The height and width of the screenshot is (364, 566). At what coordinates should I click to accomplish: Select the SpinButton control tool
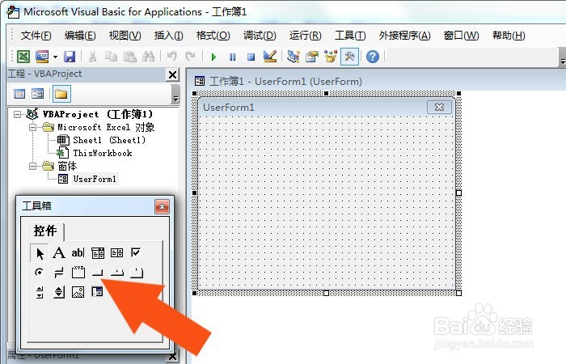click(59, 292)
